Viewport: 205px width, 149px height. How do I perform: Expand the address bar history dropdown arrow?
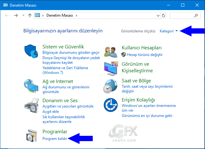click(x=158, y=15)
